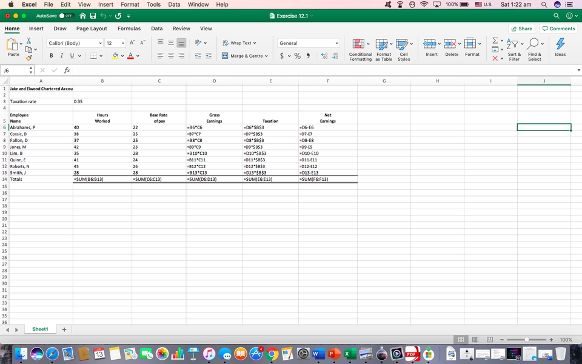Screen dimensions: 582x364
Task: Open the Borders dropdown arrow
Action: 101,56
